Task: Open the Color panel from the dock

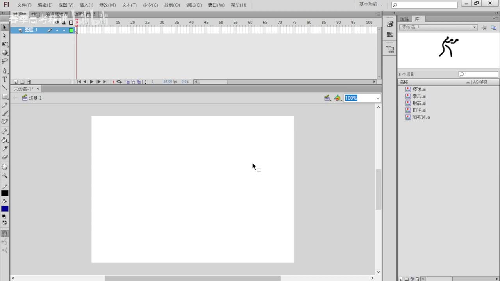Action: pyautogui.click(x=390, y=24)
